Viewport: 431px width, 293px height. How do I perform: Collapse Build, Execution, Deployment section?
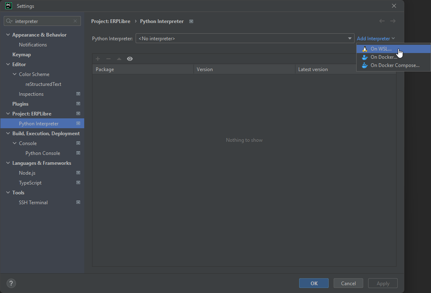[x=8, y=133]
